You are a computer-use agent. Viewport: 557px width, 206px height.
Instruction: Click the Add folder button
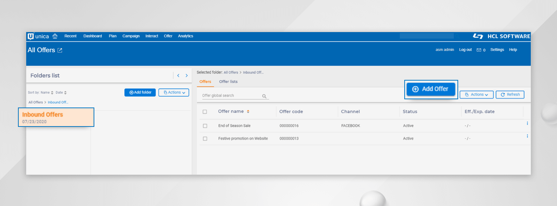[140, 93]
